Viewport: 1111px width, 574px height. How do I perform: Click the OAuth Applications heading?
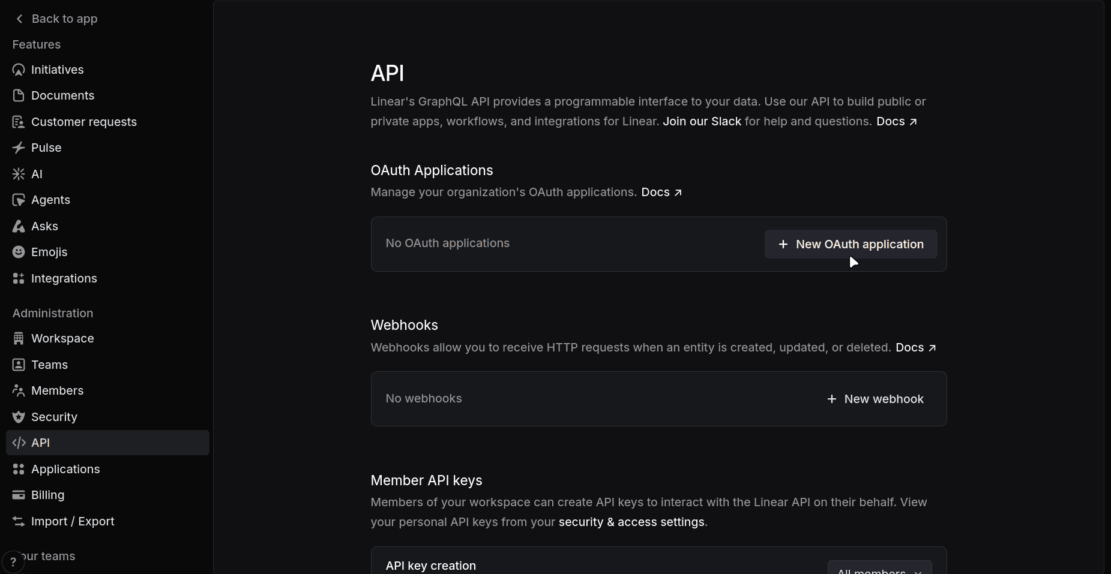pyautogui.click(x=432, y=170)
